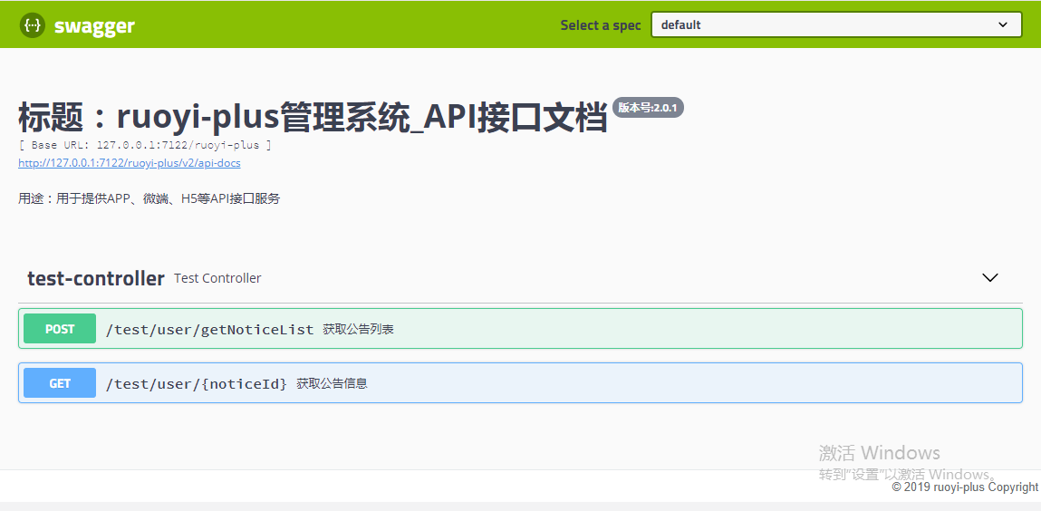Click the 获取公告列表 summary text
The height and width of the screenshot is (511, 1041).
pos(359,329)
